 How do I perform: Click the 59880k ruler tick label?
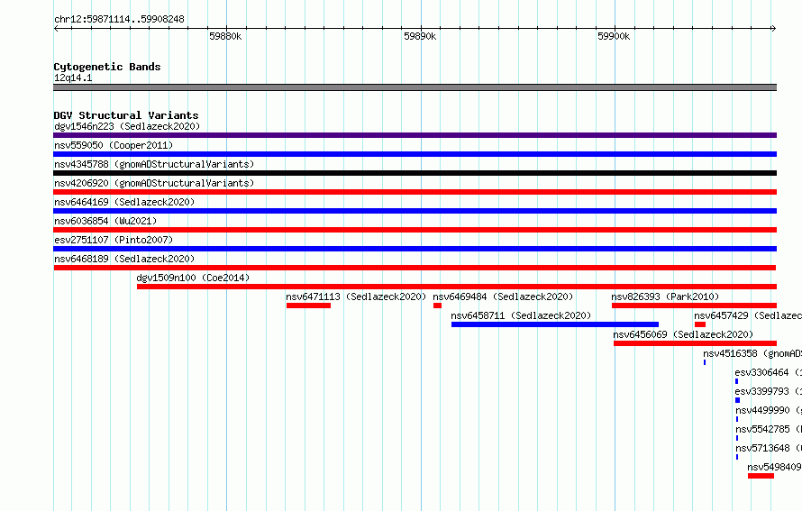(x=225, y=36)
